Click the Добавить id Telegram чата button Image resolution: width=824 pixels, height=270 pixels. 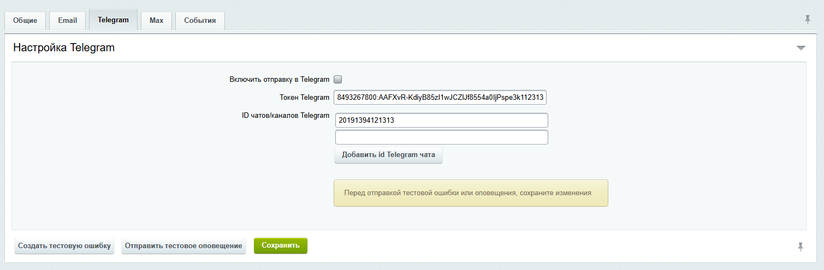[x=388, y=155]
